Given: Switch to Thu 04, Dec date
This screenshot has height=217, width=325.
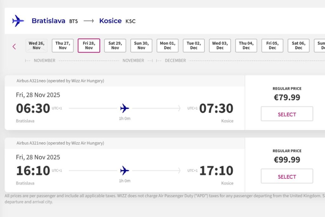Looking at the screenshot, I should click(246, 45).
